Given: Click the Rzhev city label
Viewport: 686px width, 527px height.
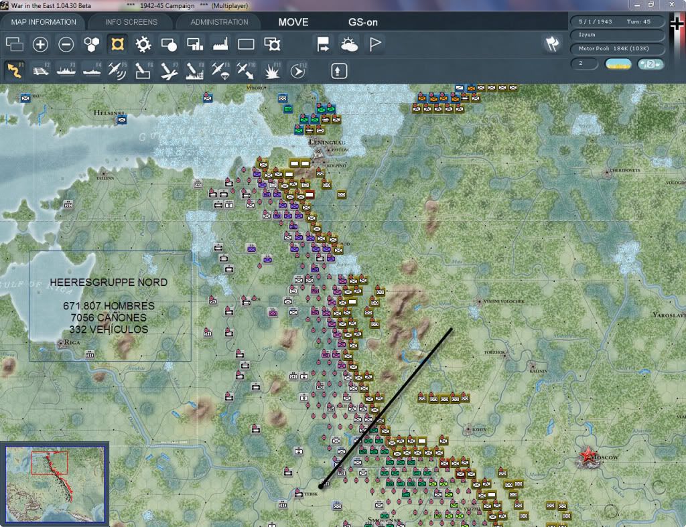Looking at the screenshot, I should tap(479, 429).
